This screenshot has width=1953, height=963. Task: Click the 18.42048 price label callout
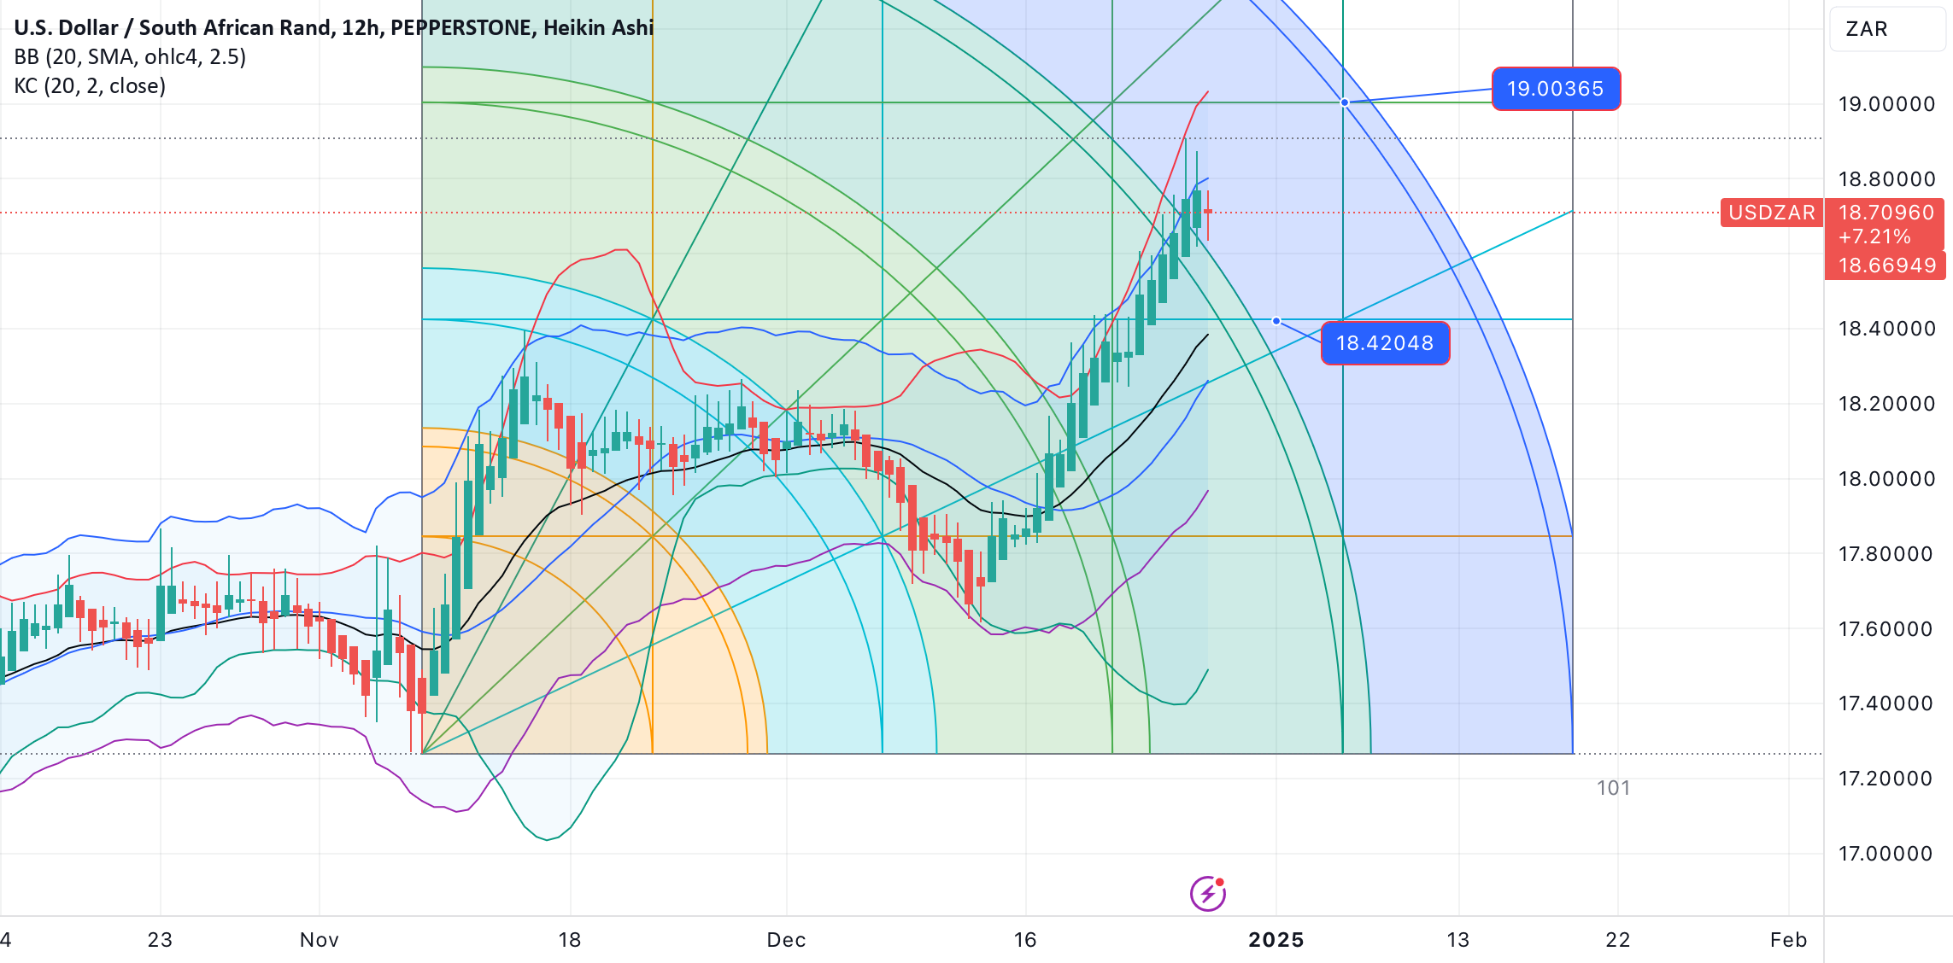[1385, 343]
